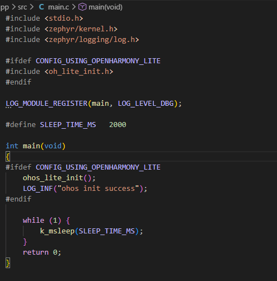Open main(void) symbol breadcrumb
This screenshot has height=281, width=277.
[x=105, y=7]
